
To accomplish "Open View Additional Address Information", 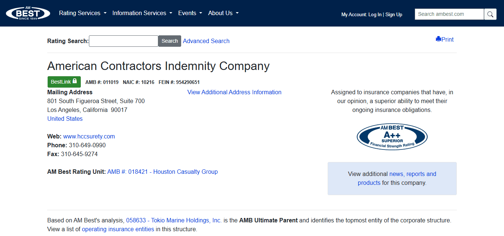I will coord(234,92).
